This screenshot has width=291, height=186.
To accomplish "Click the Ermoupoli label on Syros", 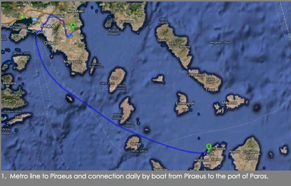I will coord(185,103).
